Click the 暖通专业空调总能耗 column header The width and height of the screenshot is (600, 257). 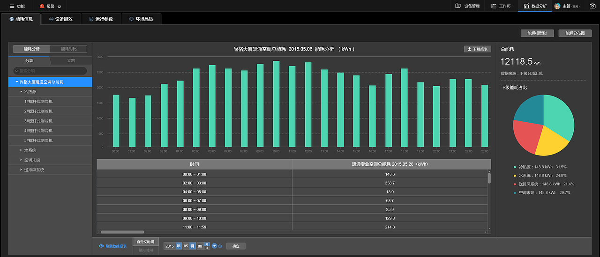click(391, 164)
